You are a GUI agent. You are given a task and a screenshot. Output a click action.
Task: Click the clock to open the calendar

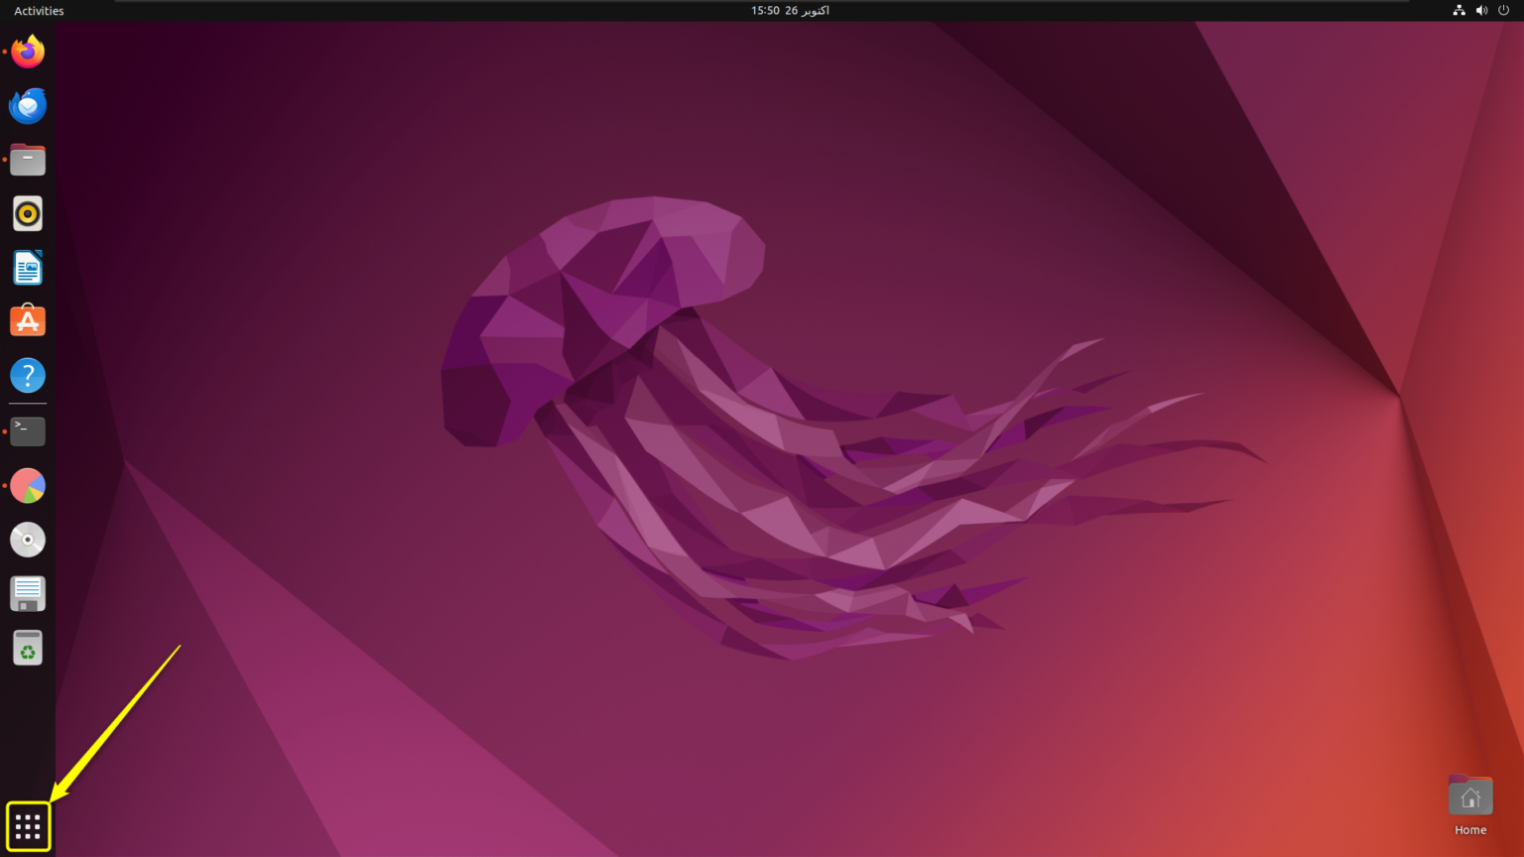pyautogui.click(x=789, y=10)
